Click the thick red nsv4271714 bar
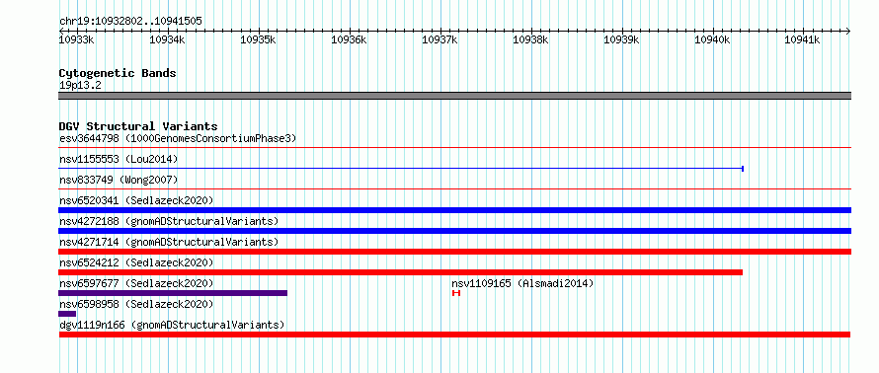The width and height of the screenshot is (879, 373). [x=454, y=252]
